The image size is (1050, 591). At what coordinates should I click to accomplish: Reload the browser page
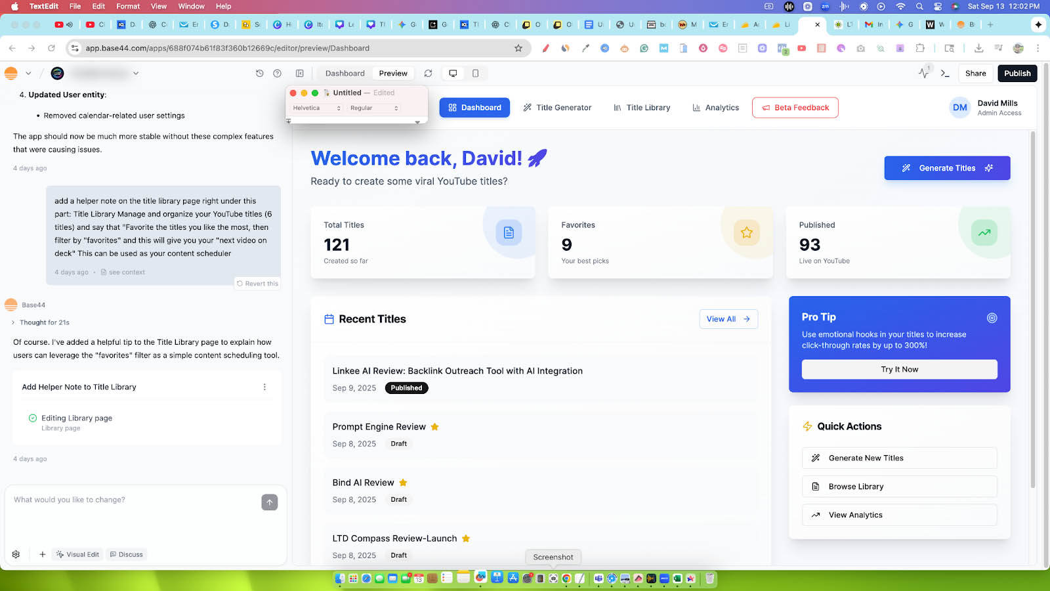51,48
